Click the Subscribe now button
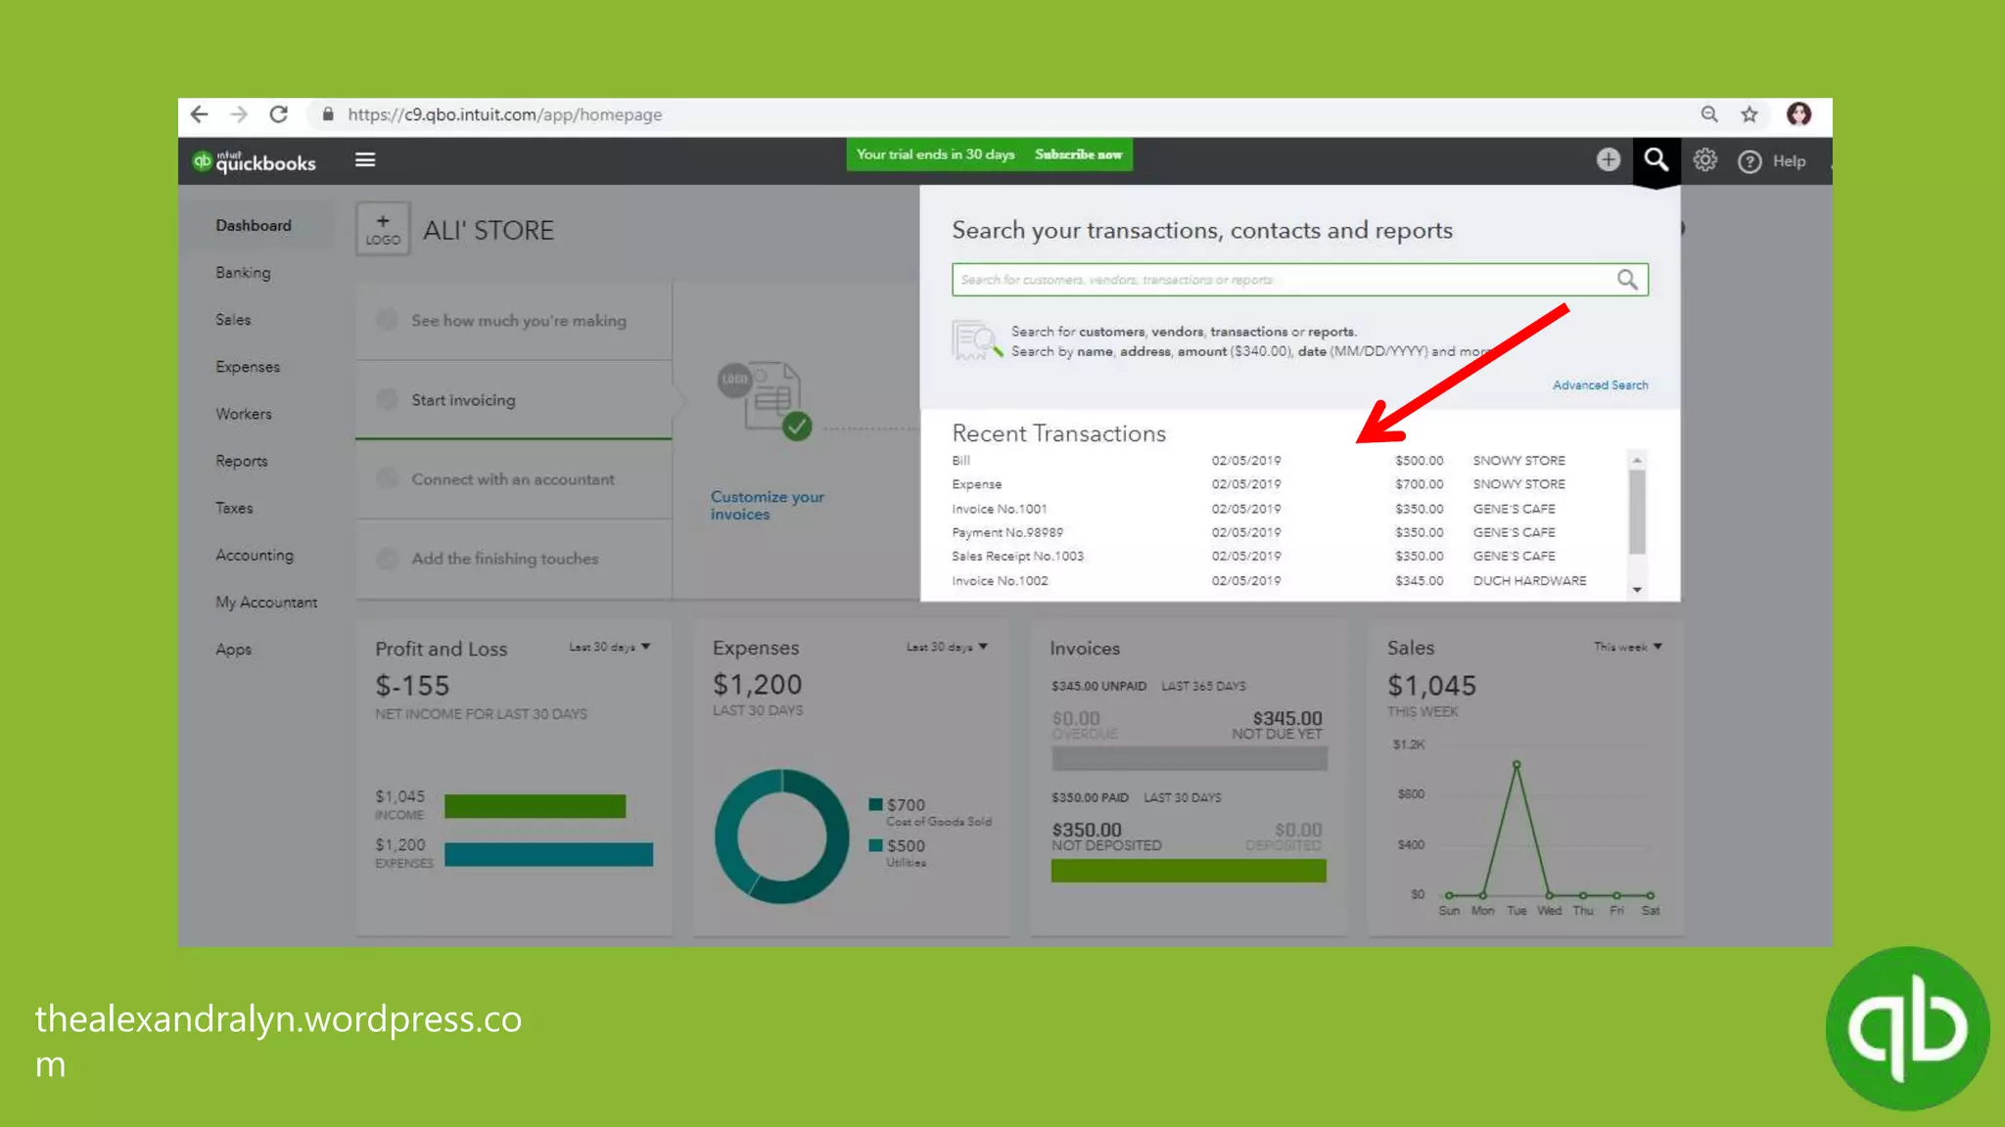This screenshot has height=1127, width=2005. pos(1078,155)
